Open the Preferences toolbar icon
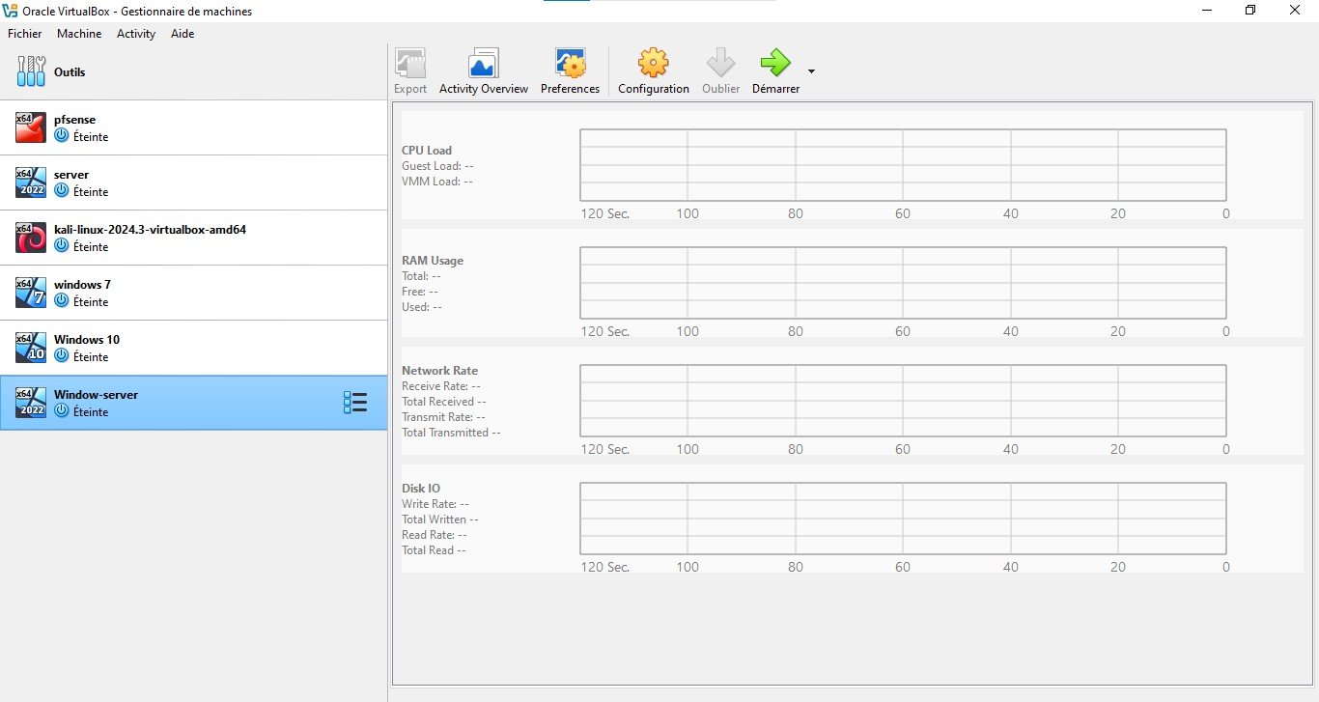 tap(570, 65)
